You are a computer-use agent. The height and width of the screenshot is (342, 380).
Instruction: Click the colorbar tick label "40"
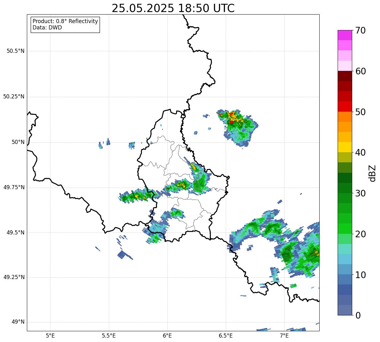point(360,152)
